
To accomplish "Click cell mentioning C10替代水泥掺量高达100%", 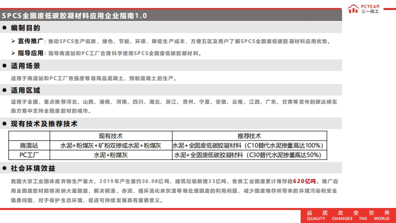I will [x=248, y=145].
